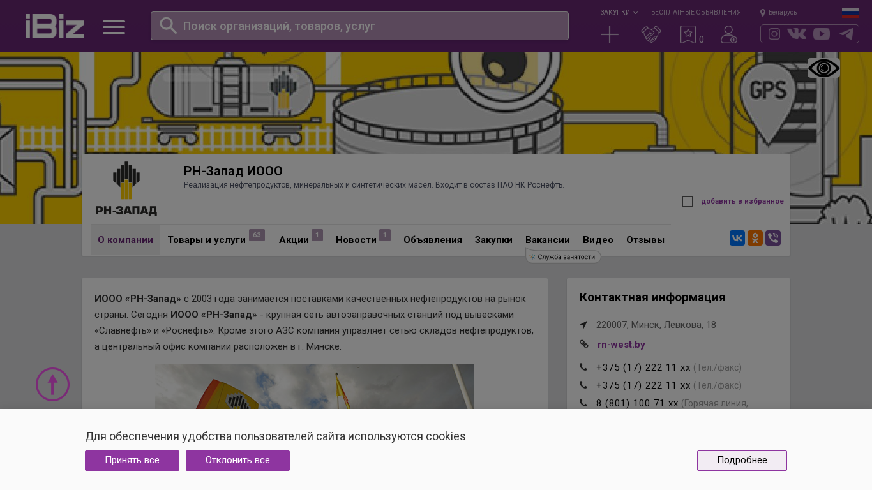Go to the Объявления tab
Image resolution: width=872 pixels, height=490 pixels.
[433, 240]
